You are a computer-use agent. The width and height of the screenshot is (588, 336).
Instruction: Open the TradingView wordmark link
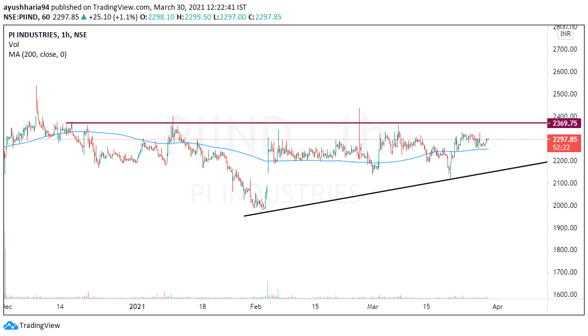coord(40,326)
